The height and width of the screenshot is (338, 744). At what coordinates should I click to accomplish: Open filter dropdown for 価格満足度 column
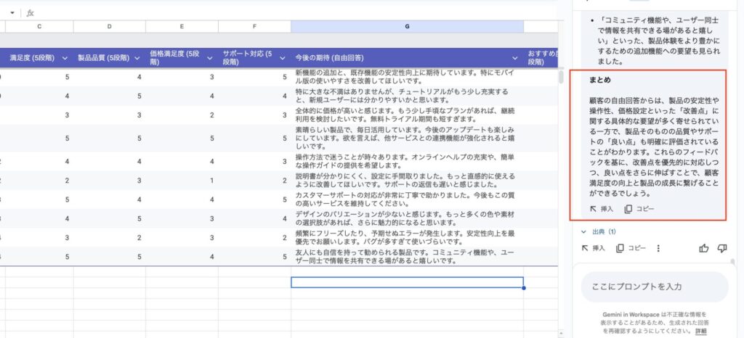(210, 58)
